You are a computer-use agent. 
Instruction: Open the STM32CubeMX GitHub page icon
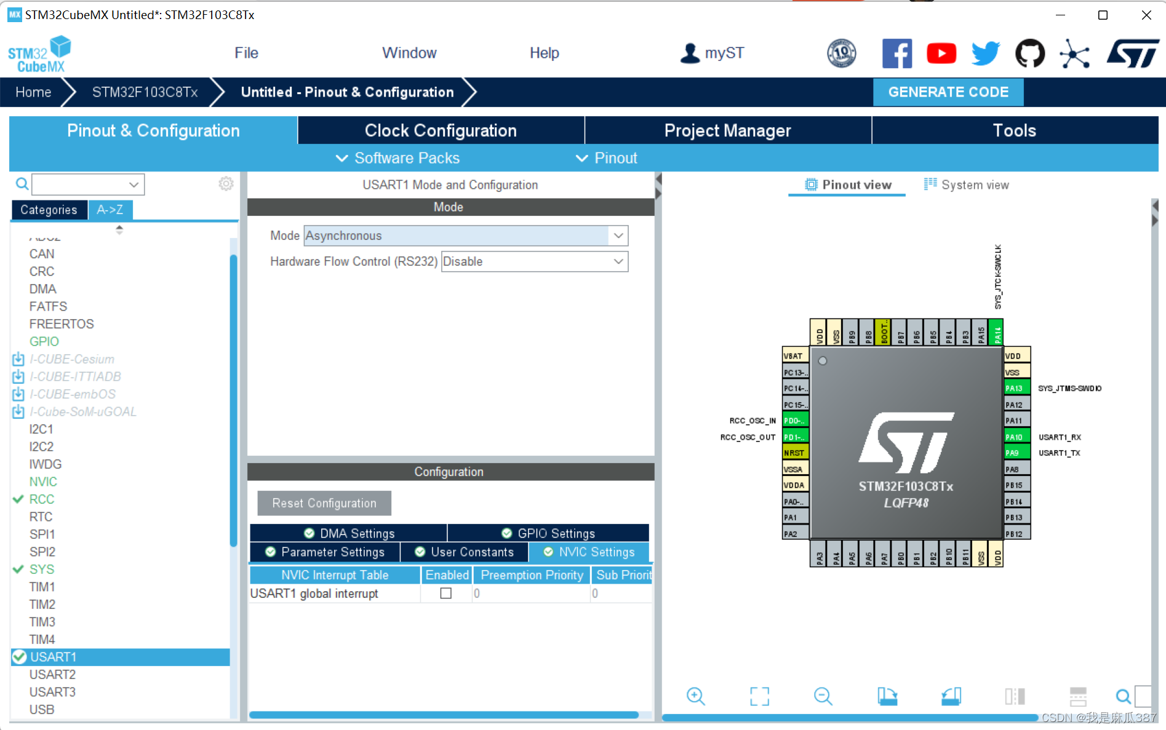[1029, 53]
